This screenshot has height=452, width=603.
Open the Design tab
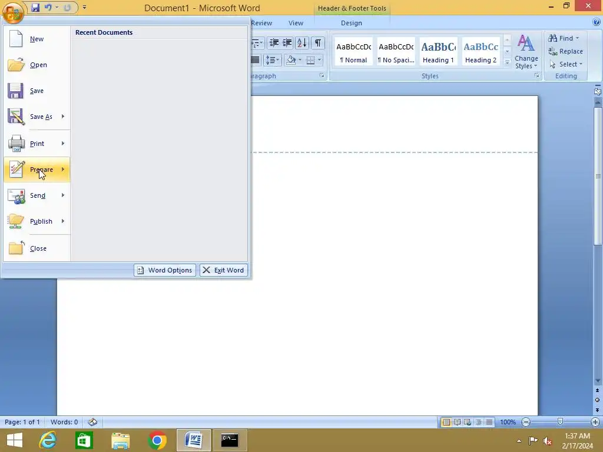(x=352, y=23)
